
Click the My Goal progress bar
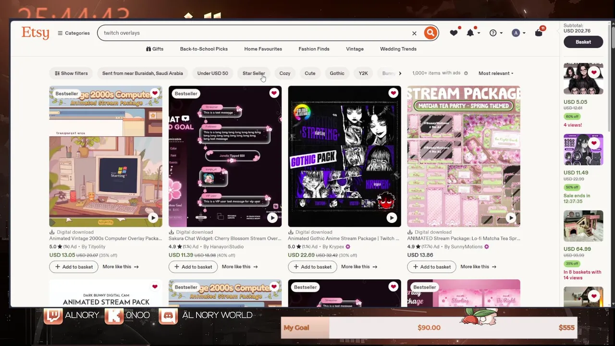point(429,328)
